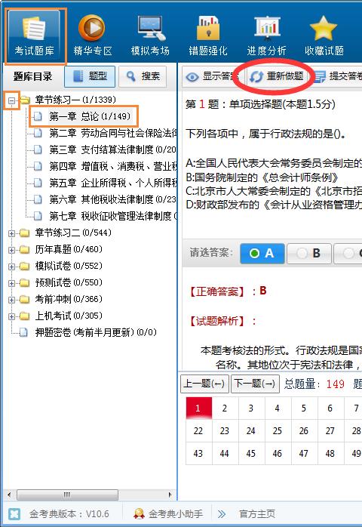Jump to question 27 in grid
Image resolution: width=362 pixels, height=527 pixels.
pos(331,430)
